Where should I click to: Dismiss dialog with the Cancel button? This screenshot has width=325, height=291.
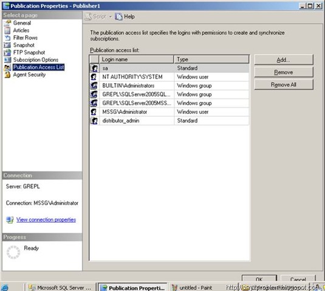click(298, 278)
